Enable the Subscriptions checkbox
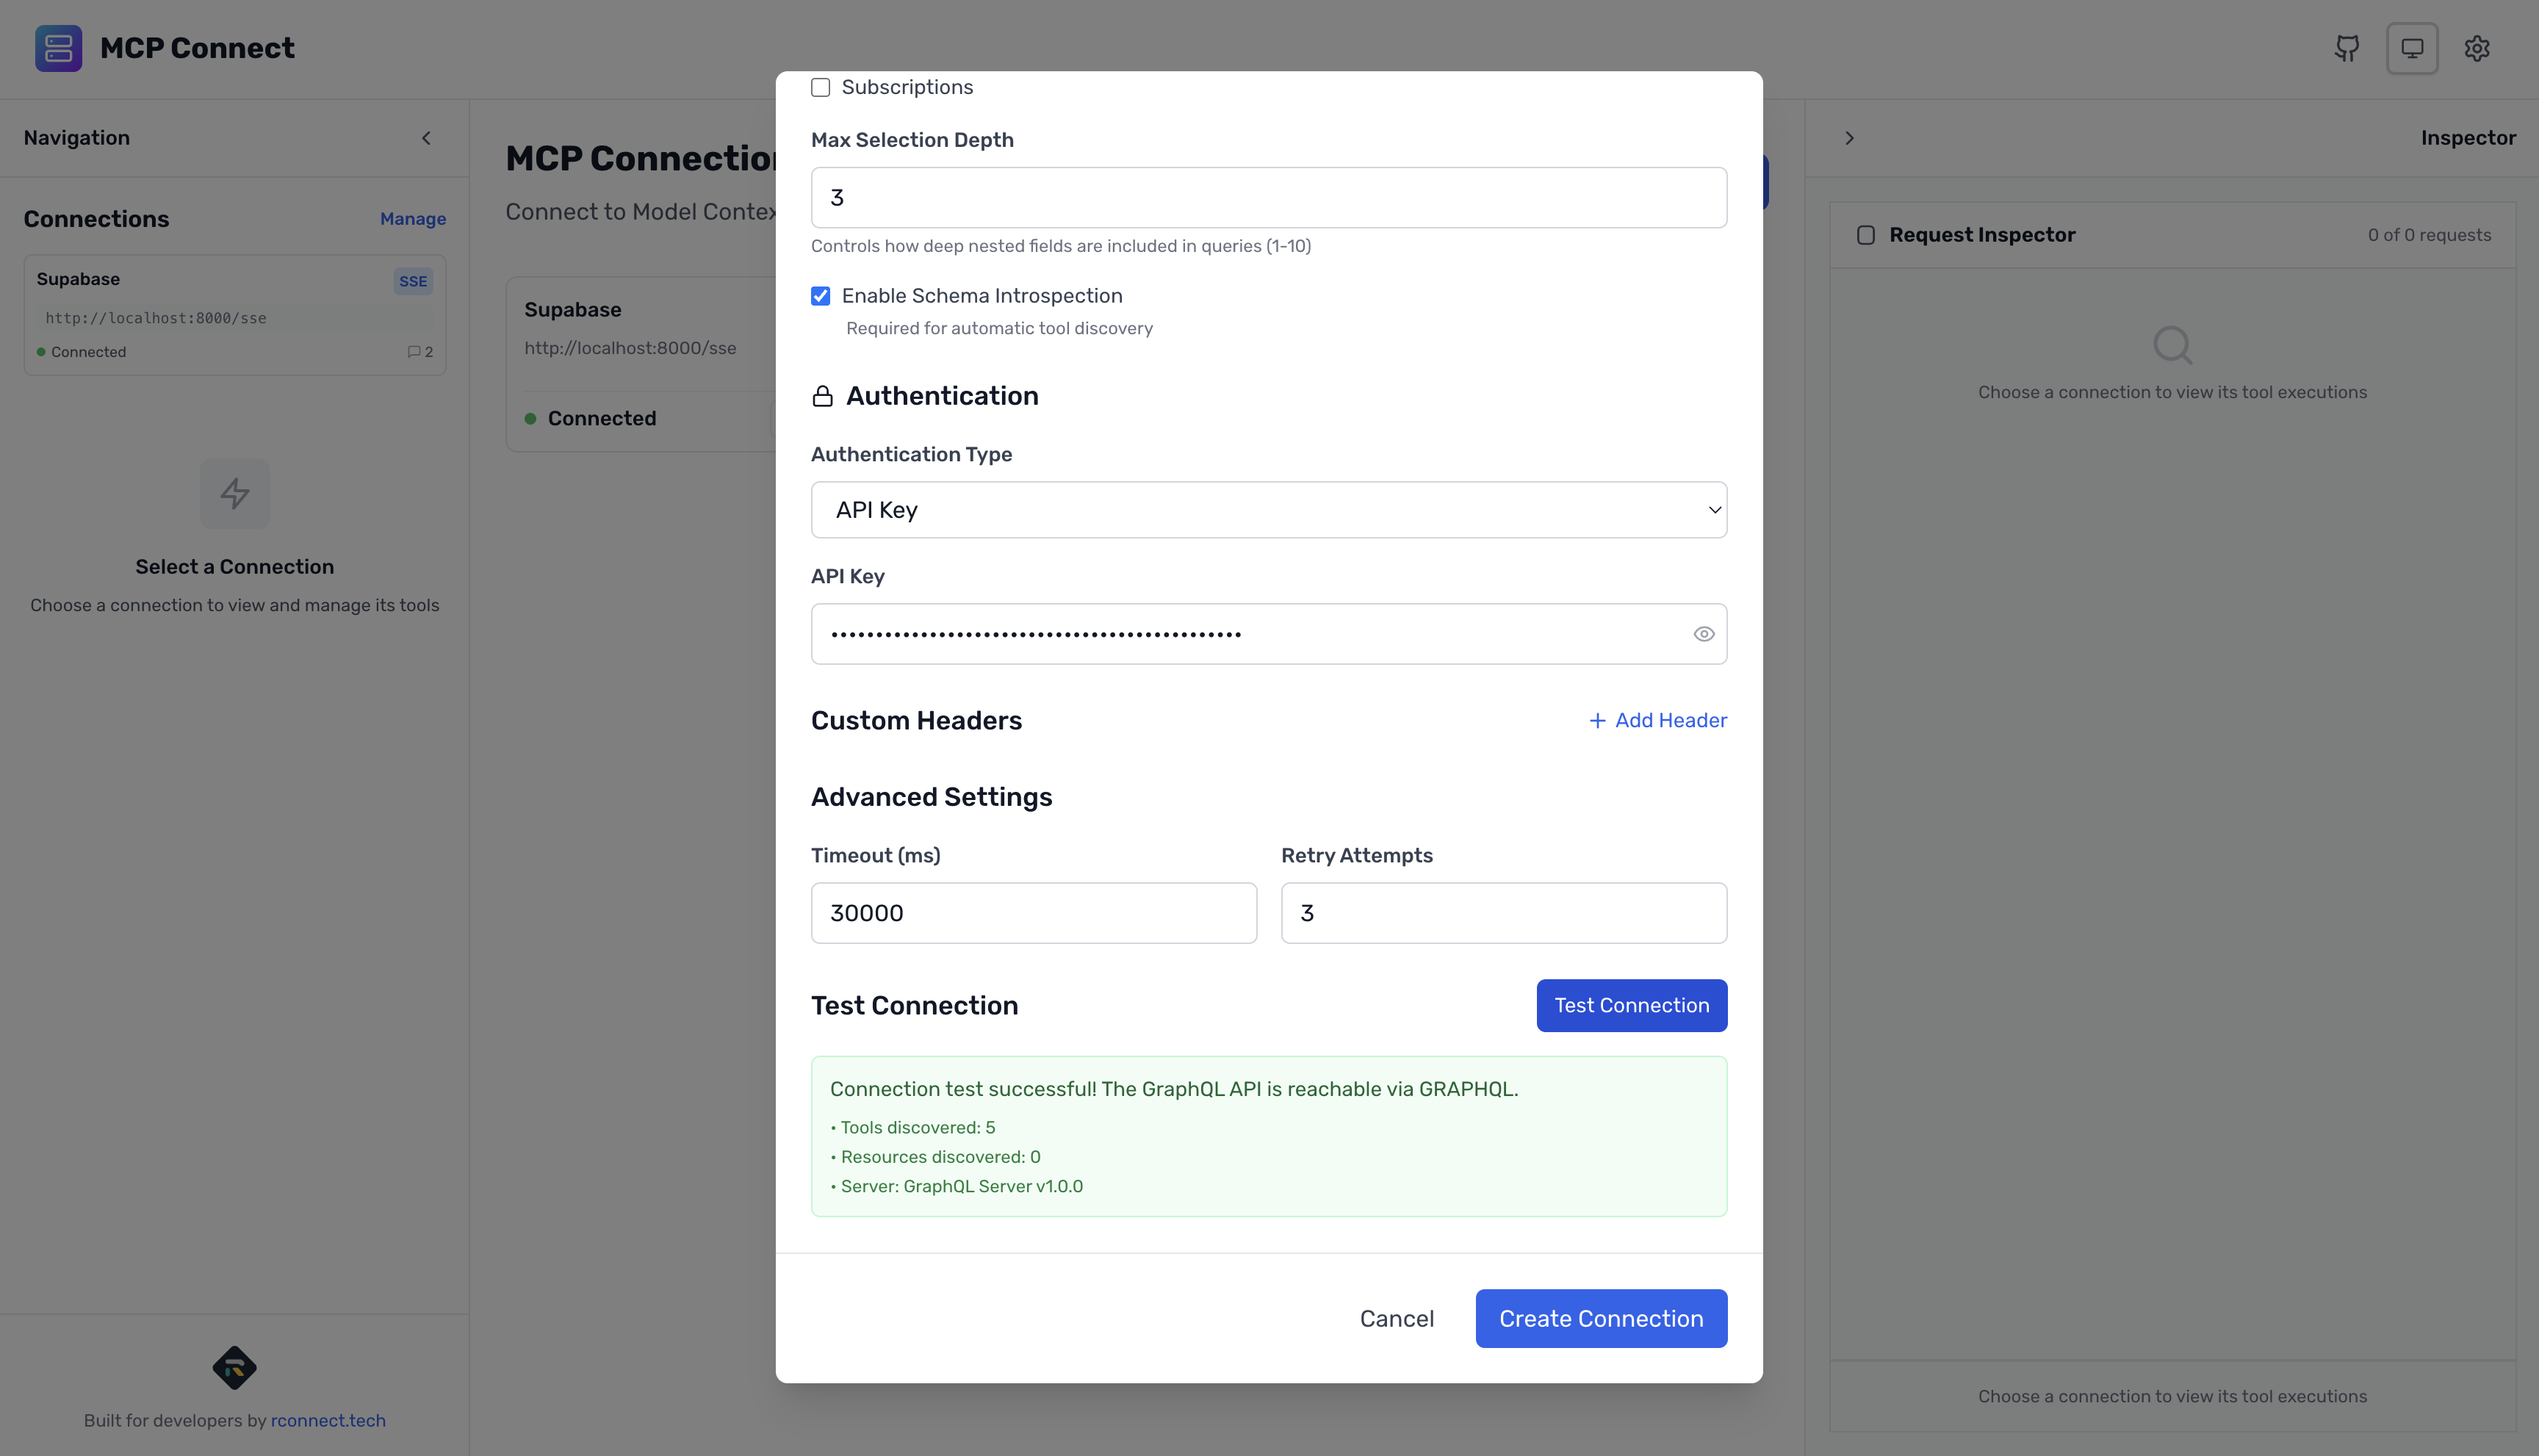This screenshot has height=1456, width=2539. pyautogui.click(x=821, y=87)
